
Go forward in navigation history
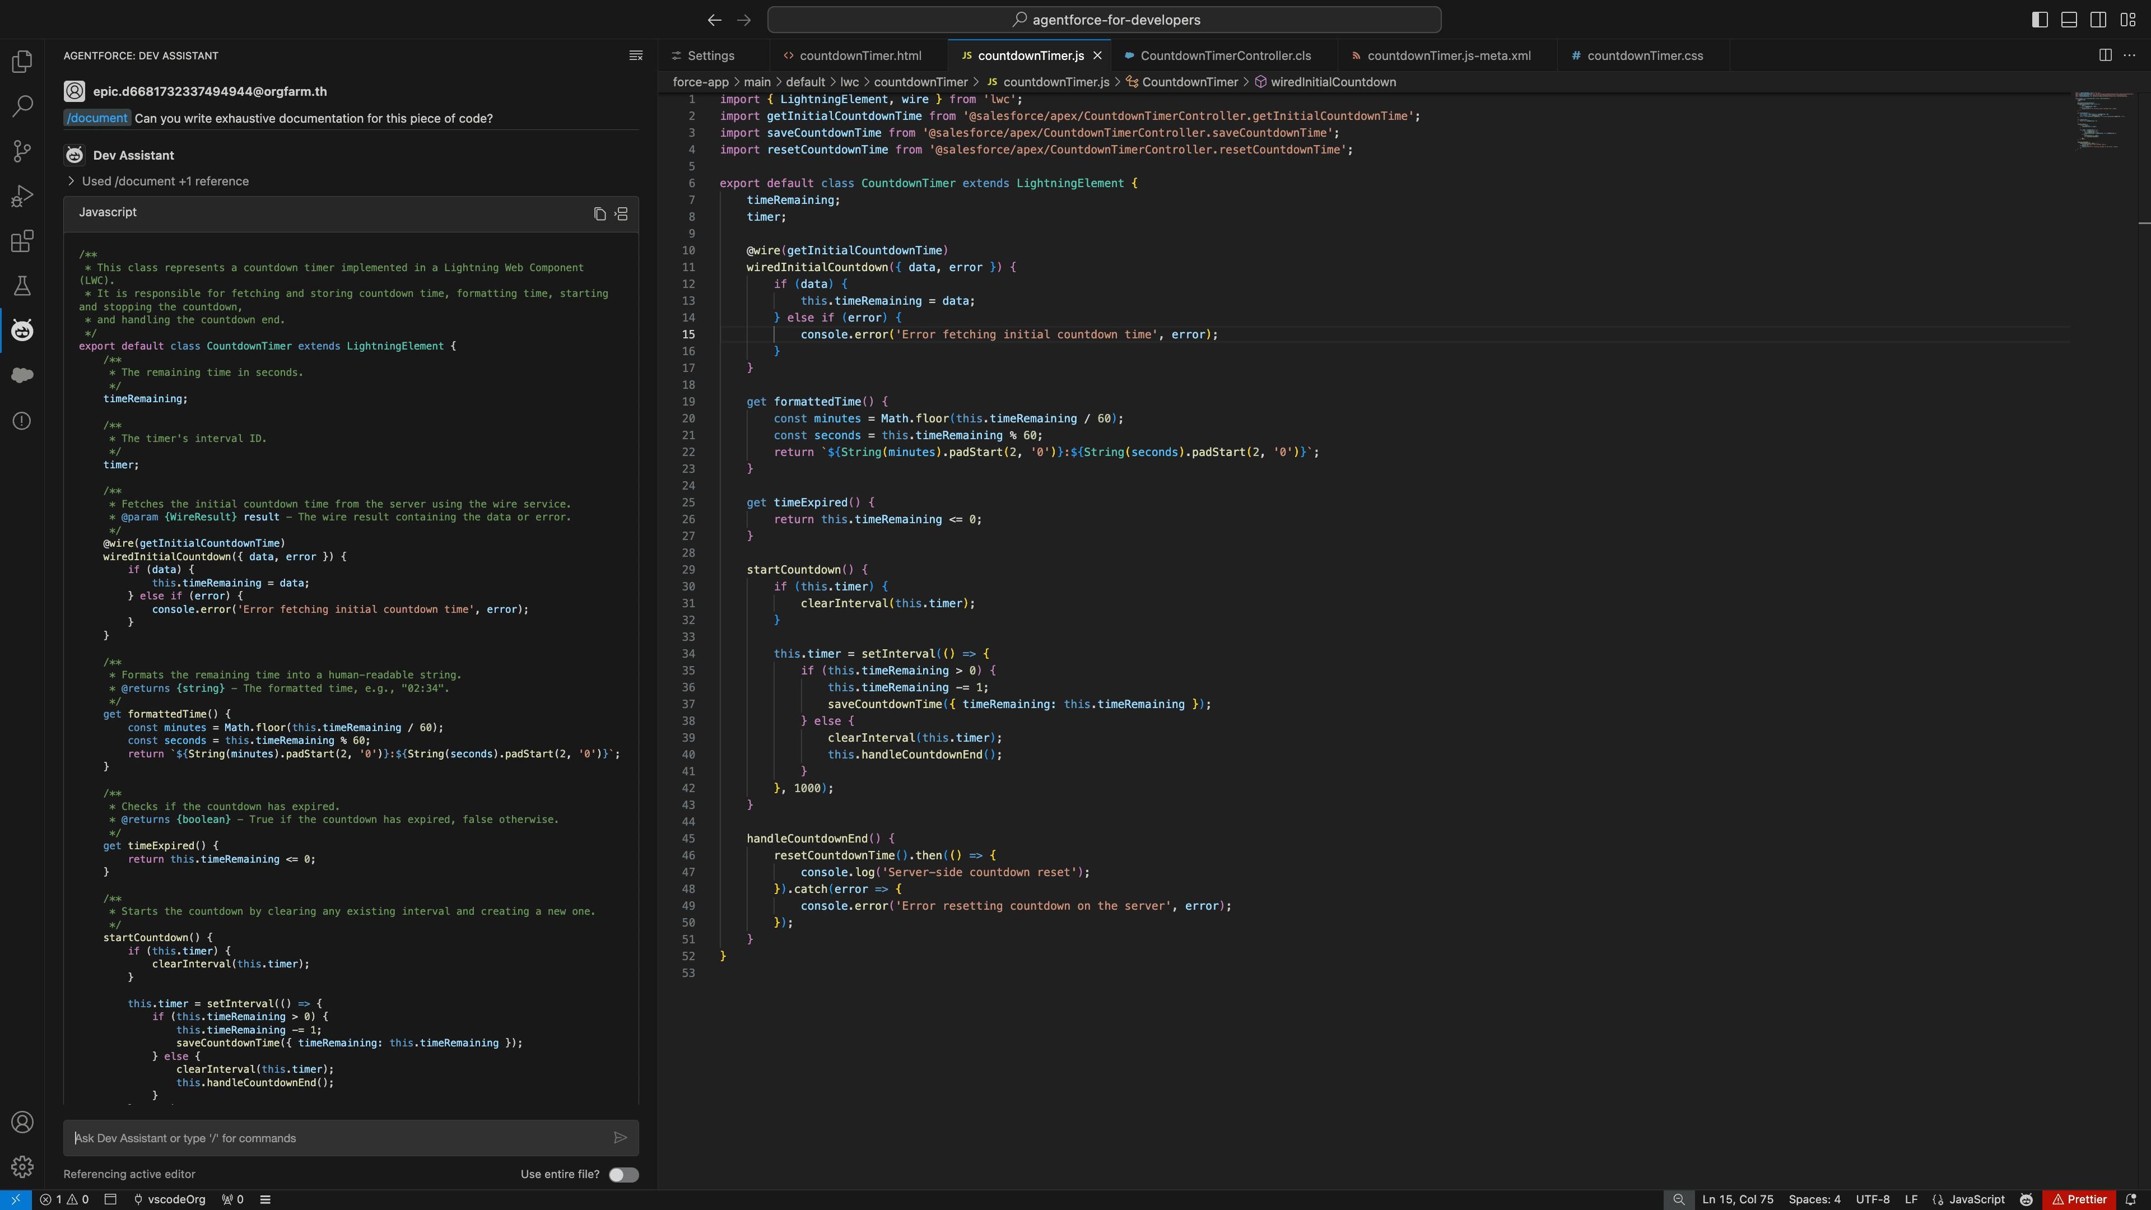tap(744, 20)
